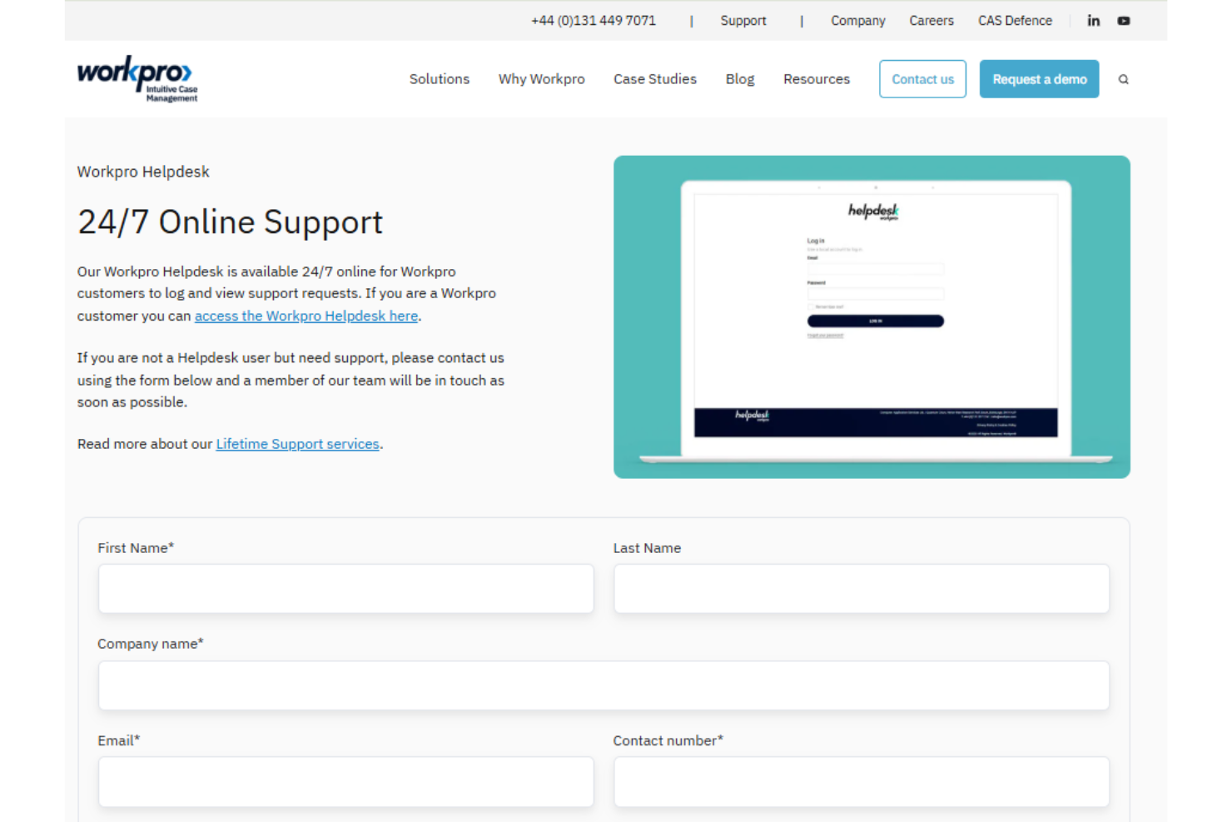Click the search magnifier icon
The width and height of the screenshot is (1232, 822).
1123,79
